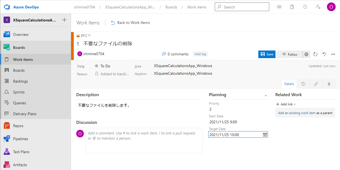Viewport: 340px width, 170px height.
Task: Open the Marketplace shopping bag icon
Action: tap(292, 7)
